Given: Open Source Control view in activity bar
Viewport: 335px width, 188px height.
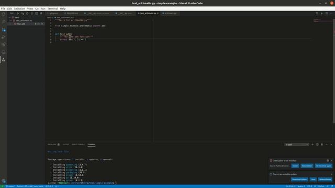Looking at the screenshot, I should (x=4, y=29).
